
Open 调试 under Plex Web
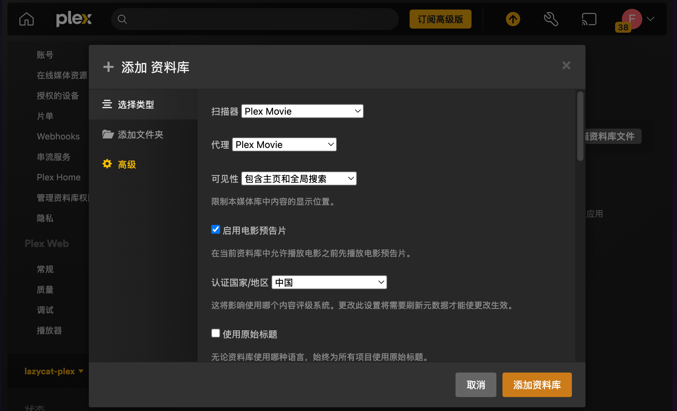tap(45, 310)
